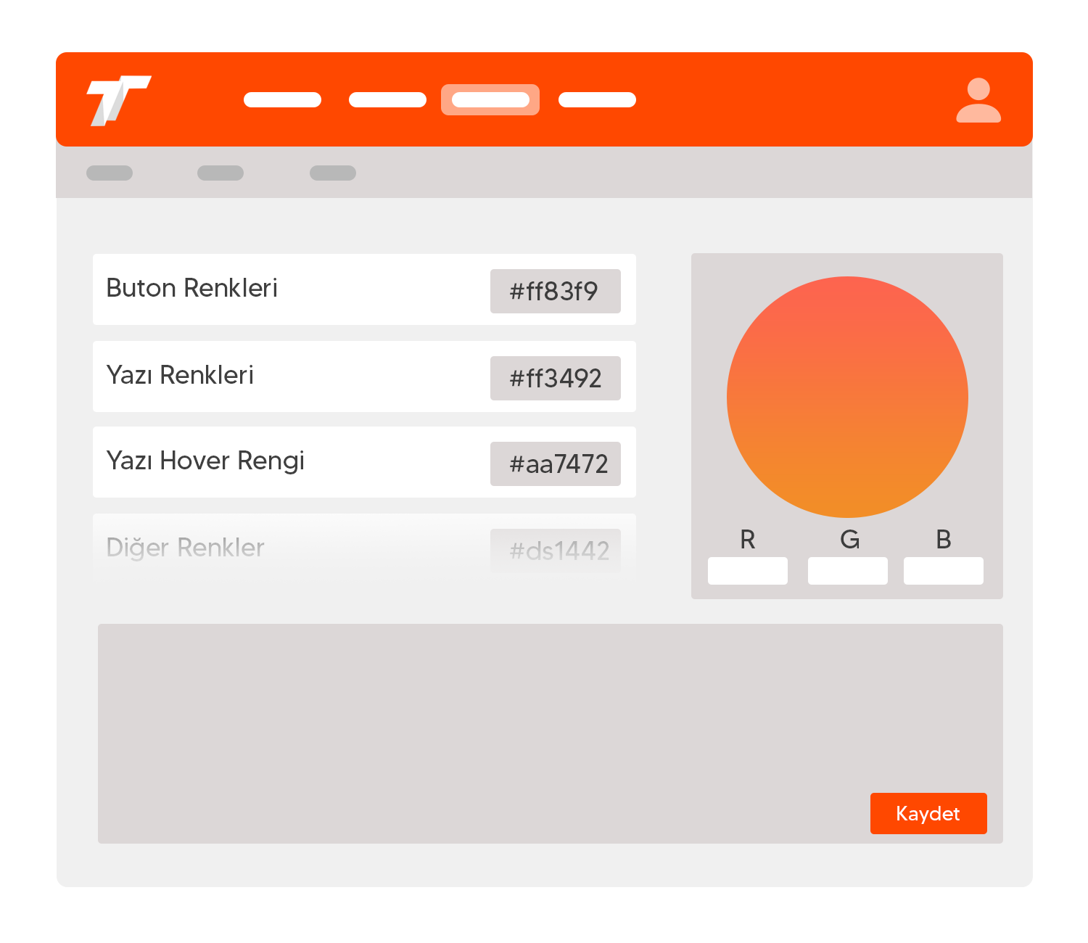
Task: Open the second gray sub-navigation item
Action: click(x=221, y=173)
